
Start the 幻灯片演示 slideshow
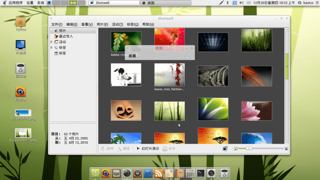coord(148,148)
